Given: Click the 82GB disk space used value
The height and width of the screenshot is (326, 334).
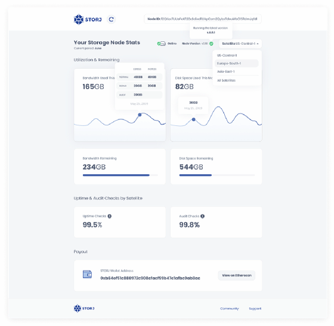Looking at the screenshot, I should (184, 87).
